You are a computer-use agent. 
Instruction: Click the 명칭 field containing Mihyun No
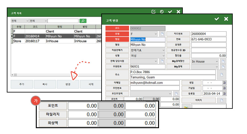click(148, 39)
